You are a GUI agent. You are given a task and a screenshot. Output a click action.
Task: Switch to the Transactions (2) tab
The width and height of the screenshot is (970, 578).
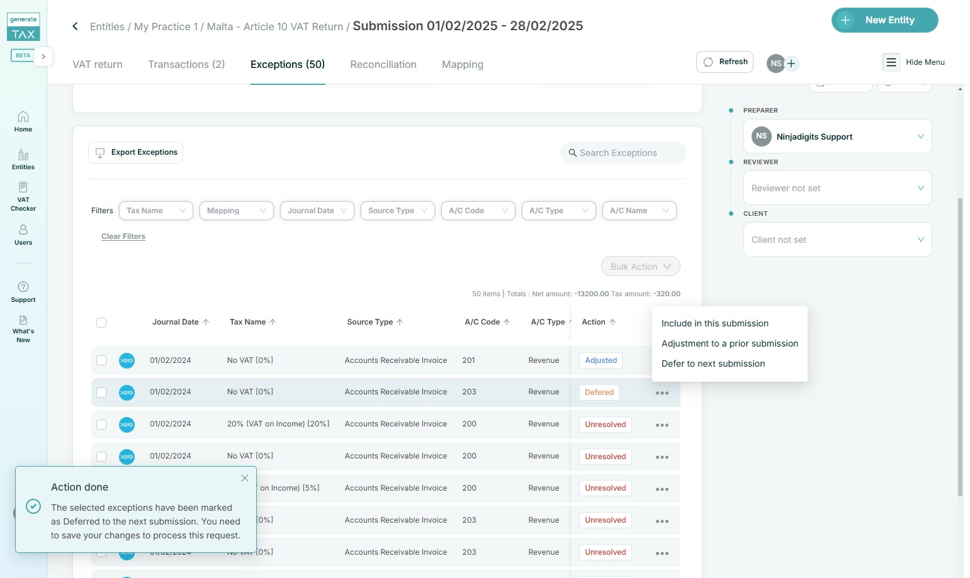point(186,65)
